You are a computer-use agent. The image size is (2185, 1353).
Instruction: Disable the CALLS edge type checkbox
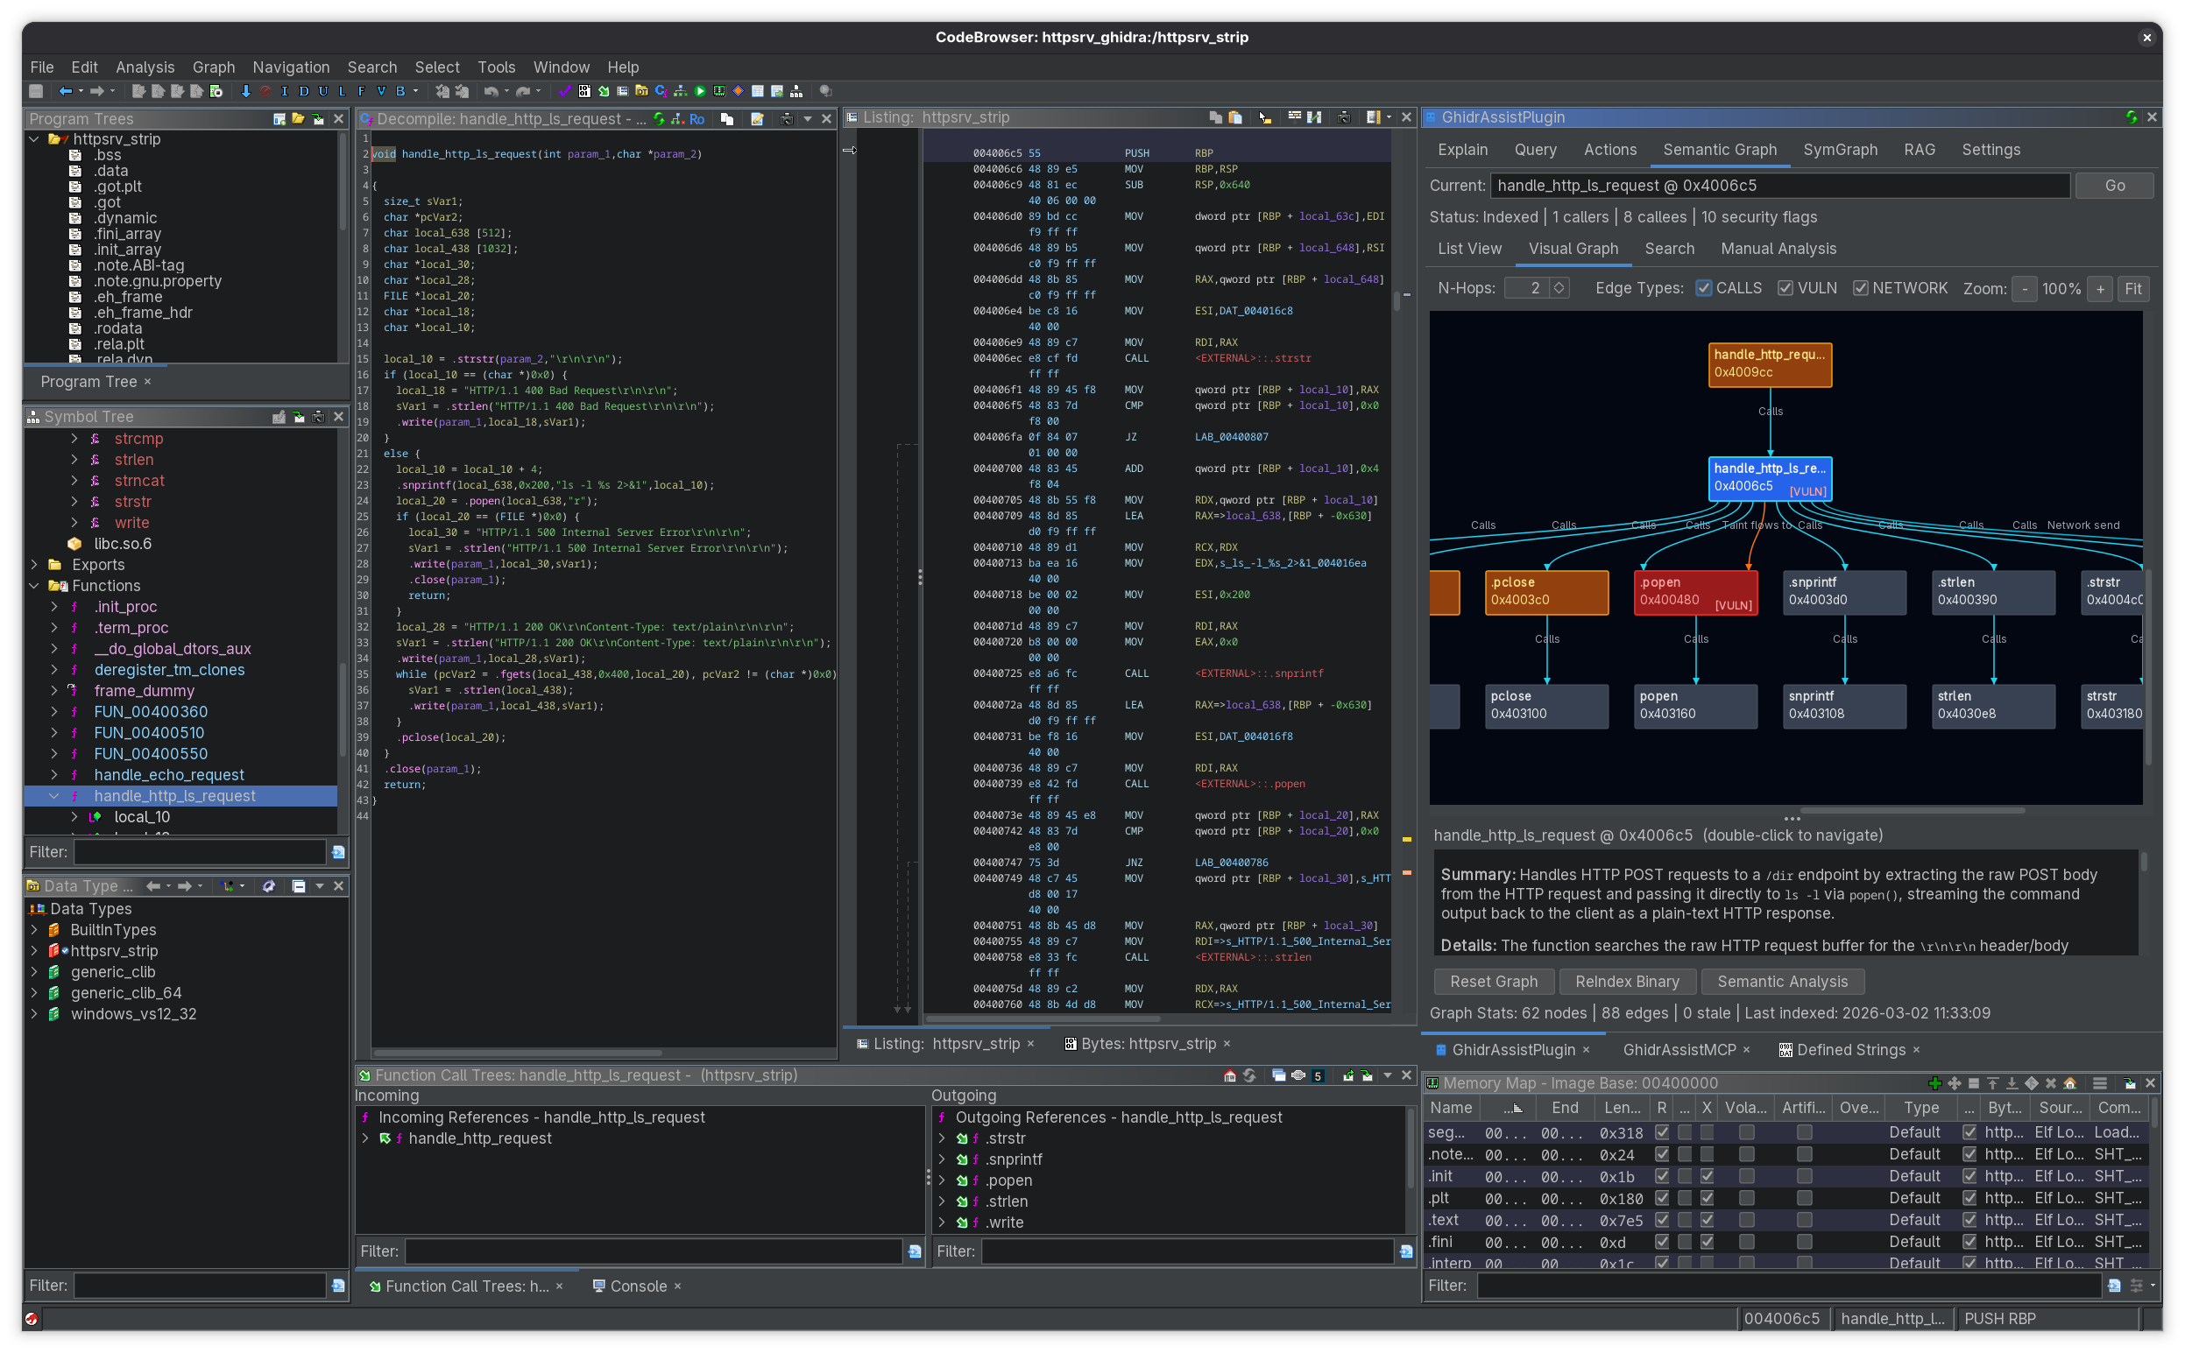(x=1705, y=288)
